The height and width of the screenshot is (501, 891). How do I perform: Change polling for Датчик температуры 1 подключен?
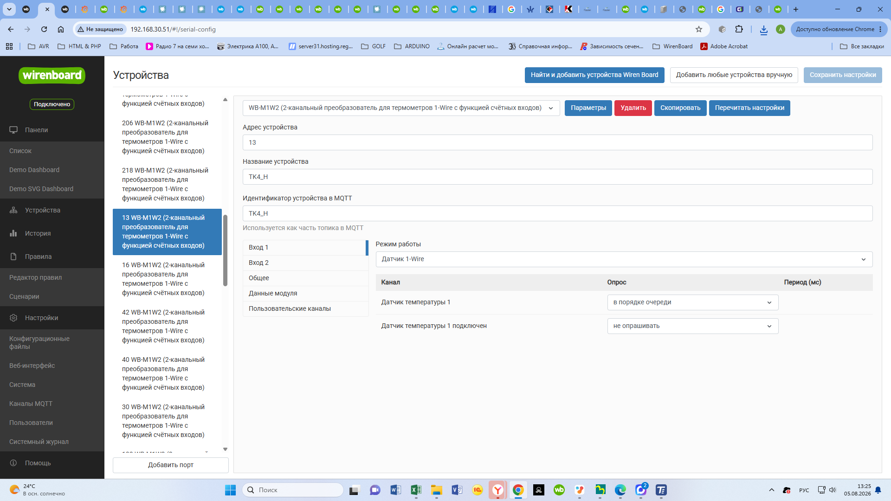(692, 326)
